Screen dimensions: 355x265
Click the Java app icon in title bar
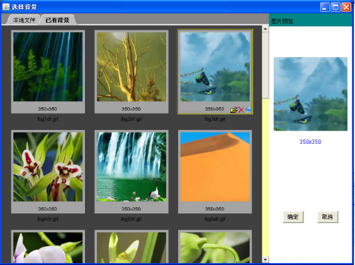point(6,7)
